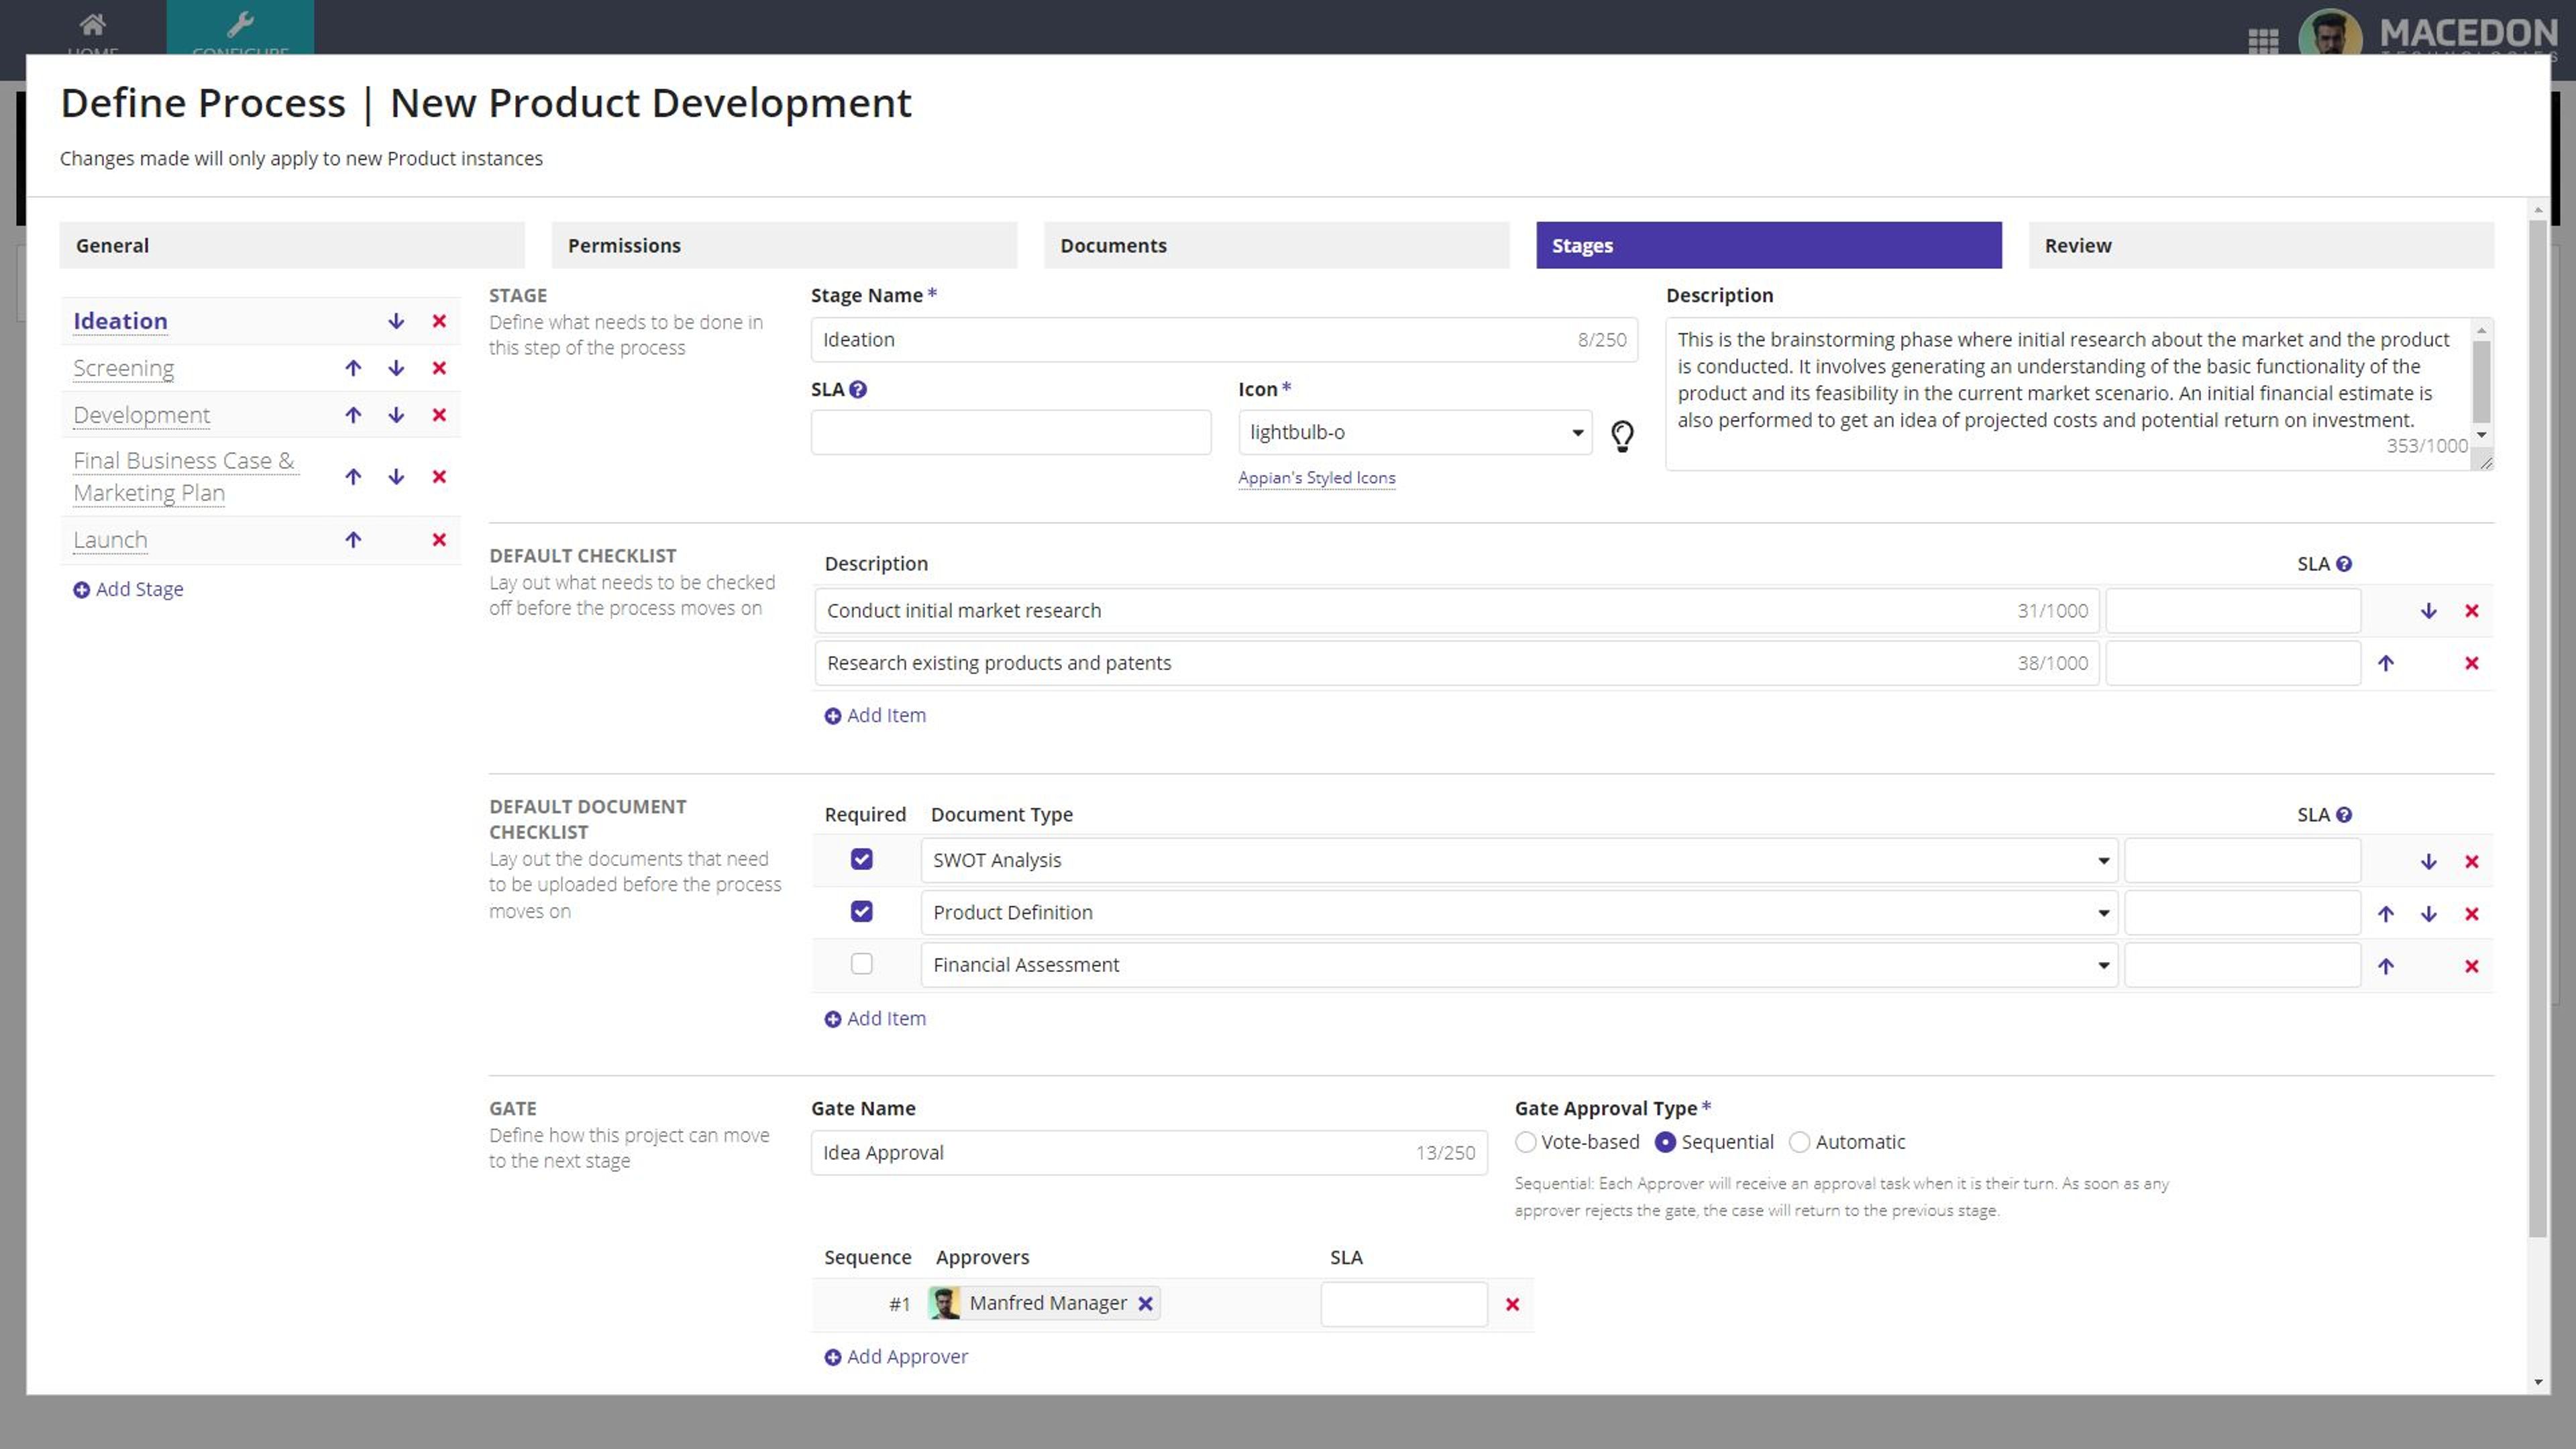
Task: Uncheck Required for Product Definition
Action: [861, 911]
